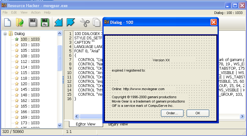Select tree item 145 : 1033
Screen dimensions: 247x136
pos(30,89)
